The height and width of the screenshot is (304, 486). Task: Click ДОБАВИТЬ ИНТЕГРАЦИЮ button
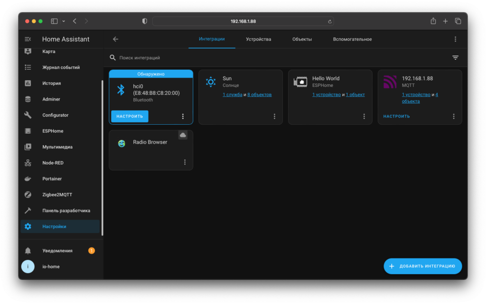pyautogui.click(x=423, y=266)
